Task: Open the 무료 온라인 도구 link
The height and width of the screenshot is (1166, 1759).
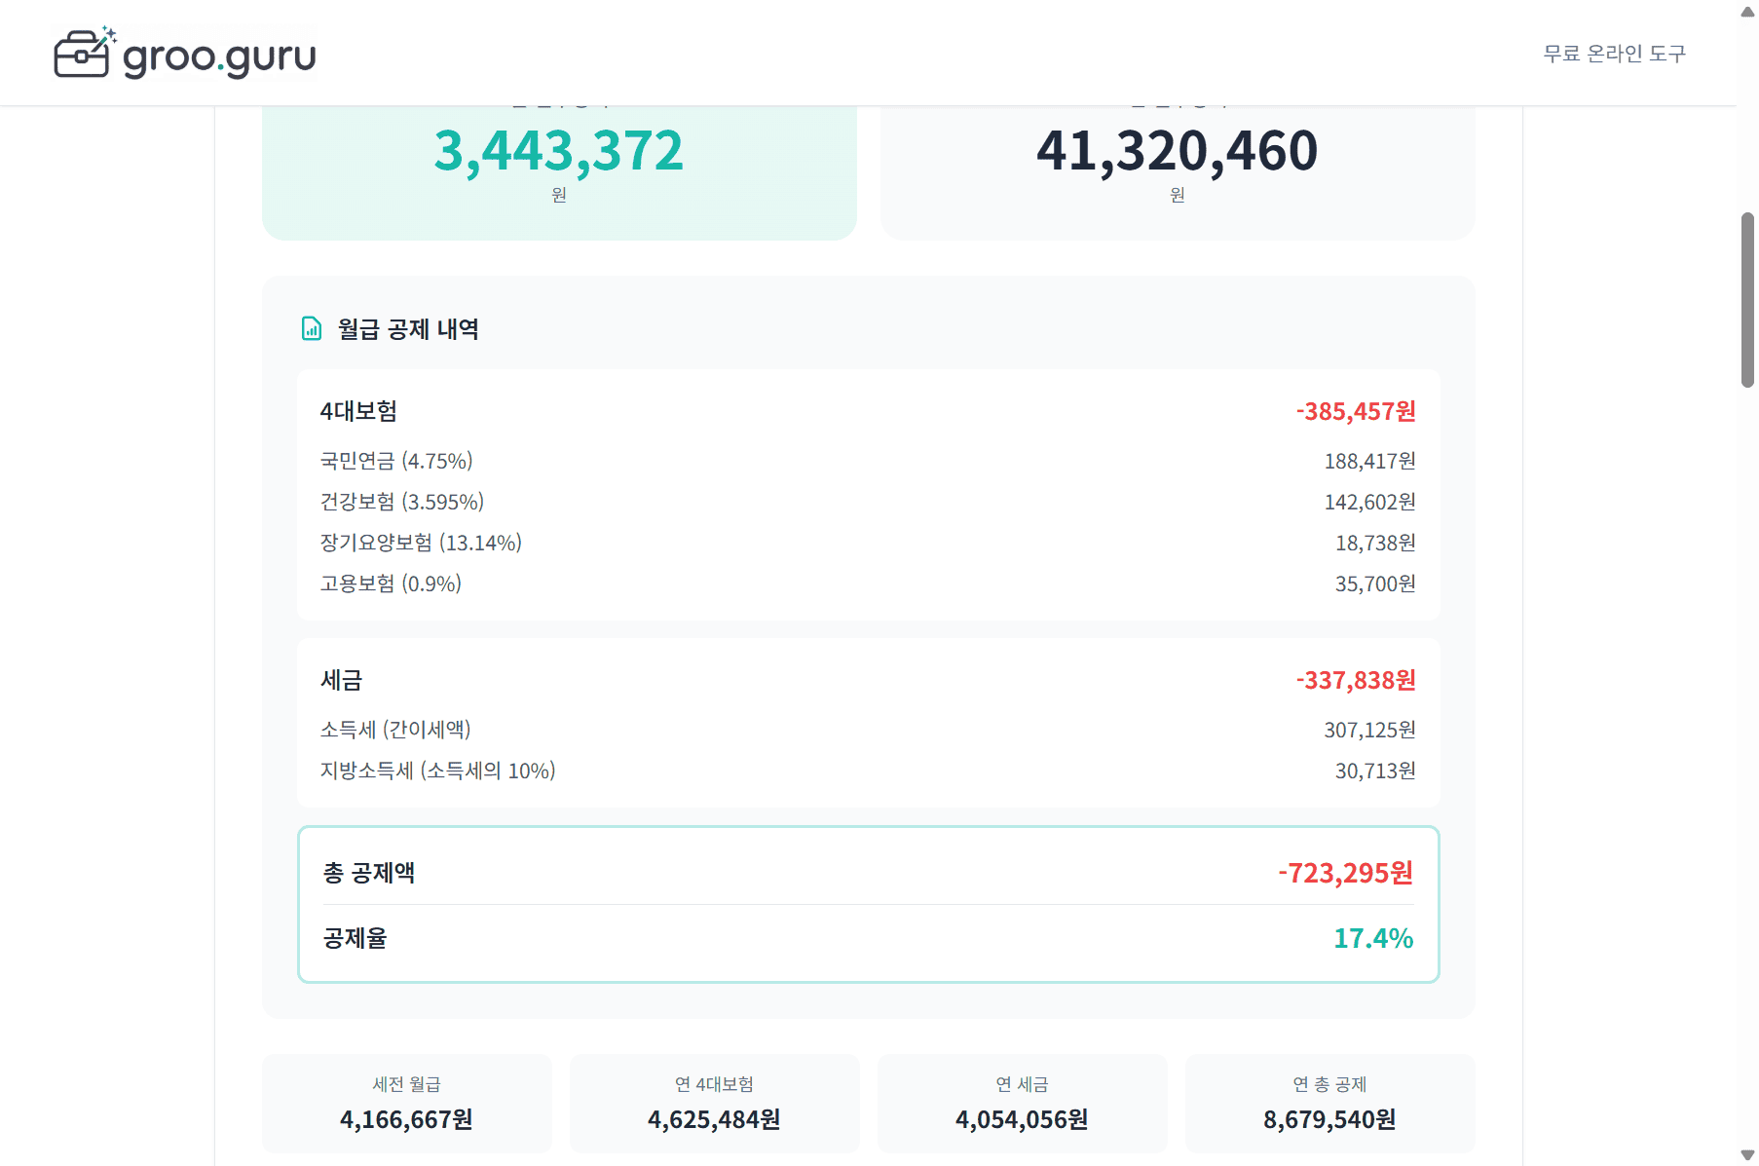Action: pos(1614,54)
